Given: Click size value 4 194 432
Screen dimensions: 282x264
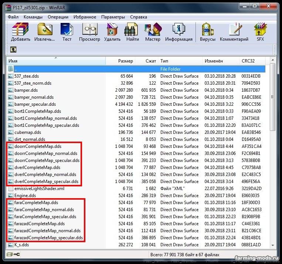Looking at the screenshot, I should point(124,104).
